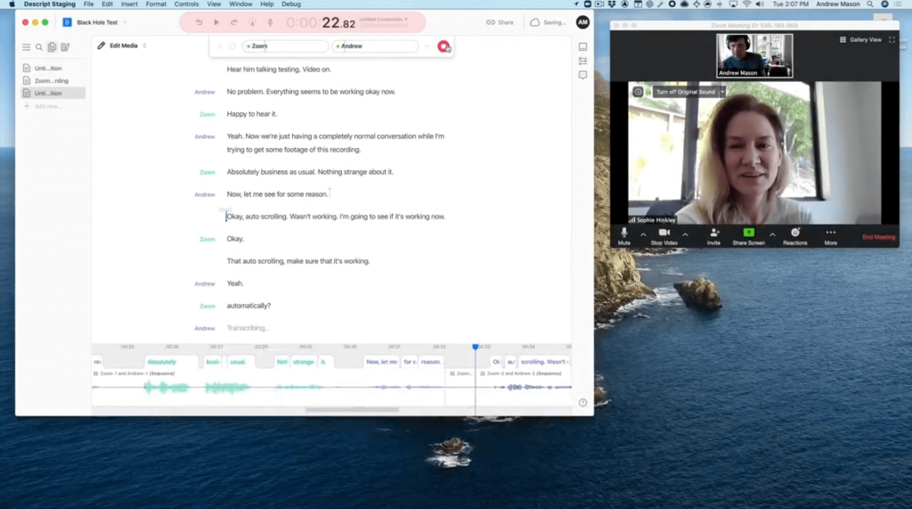Open the Controls menu in menu bar
The height and width of the screenshot is (509, 912).
186,4
